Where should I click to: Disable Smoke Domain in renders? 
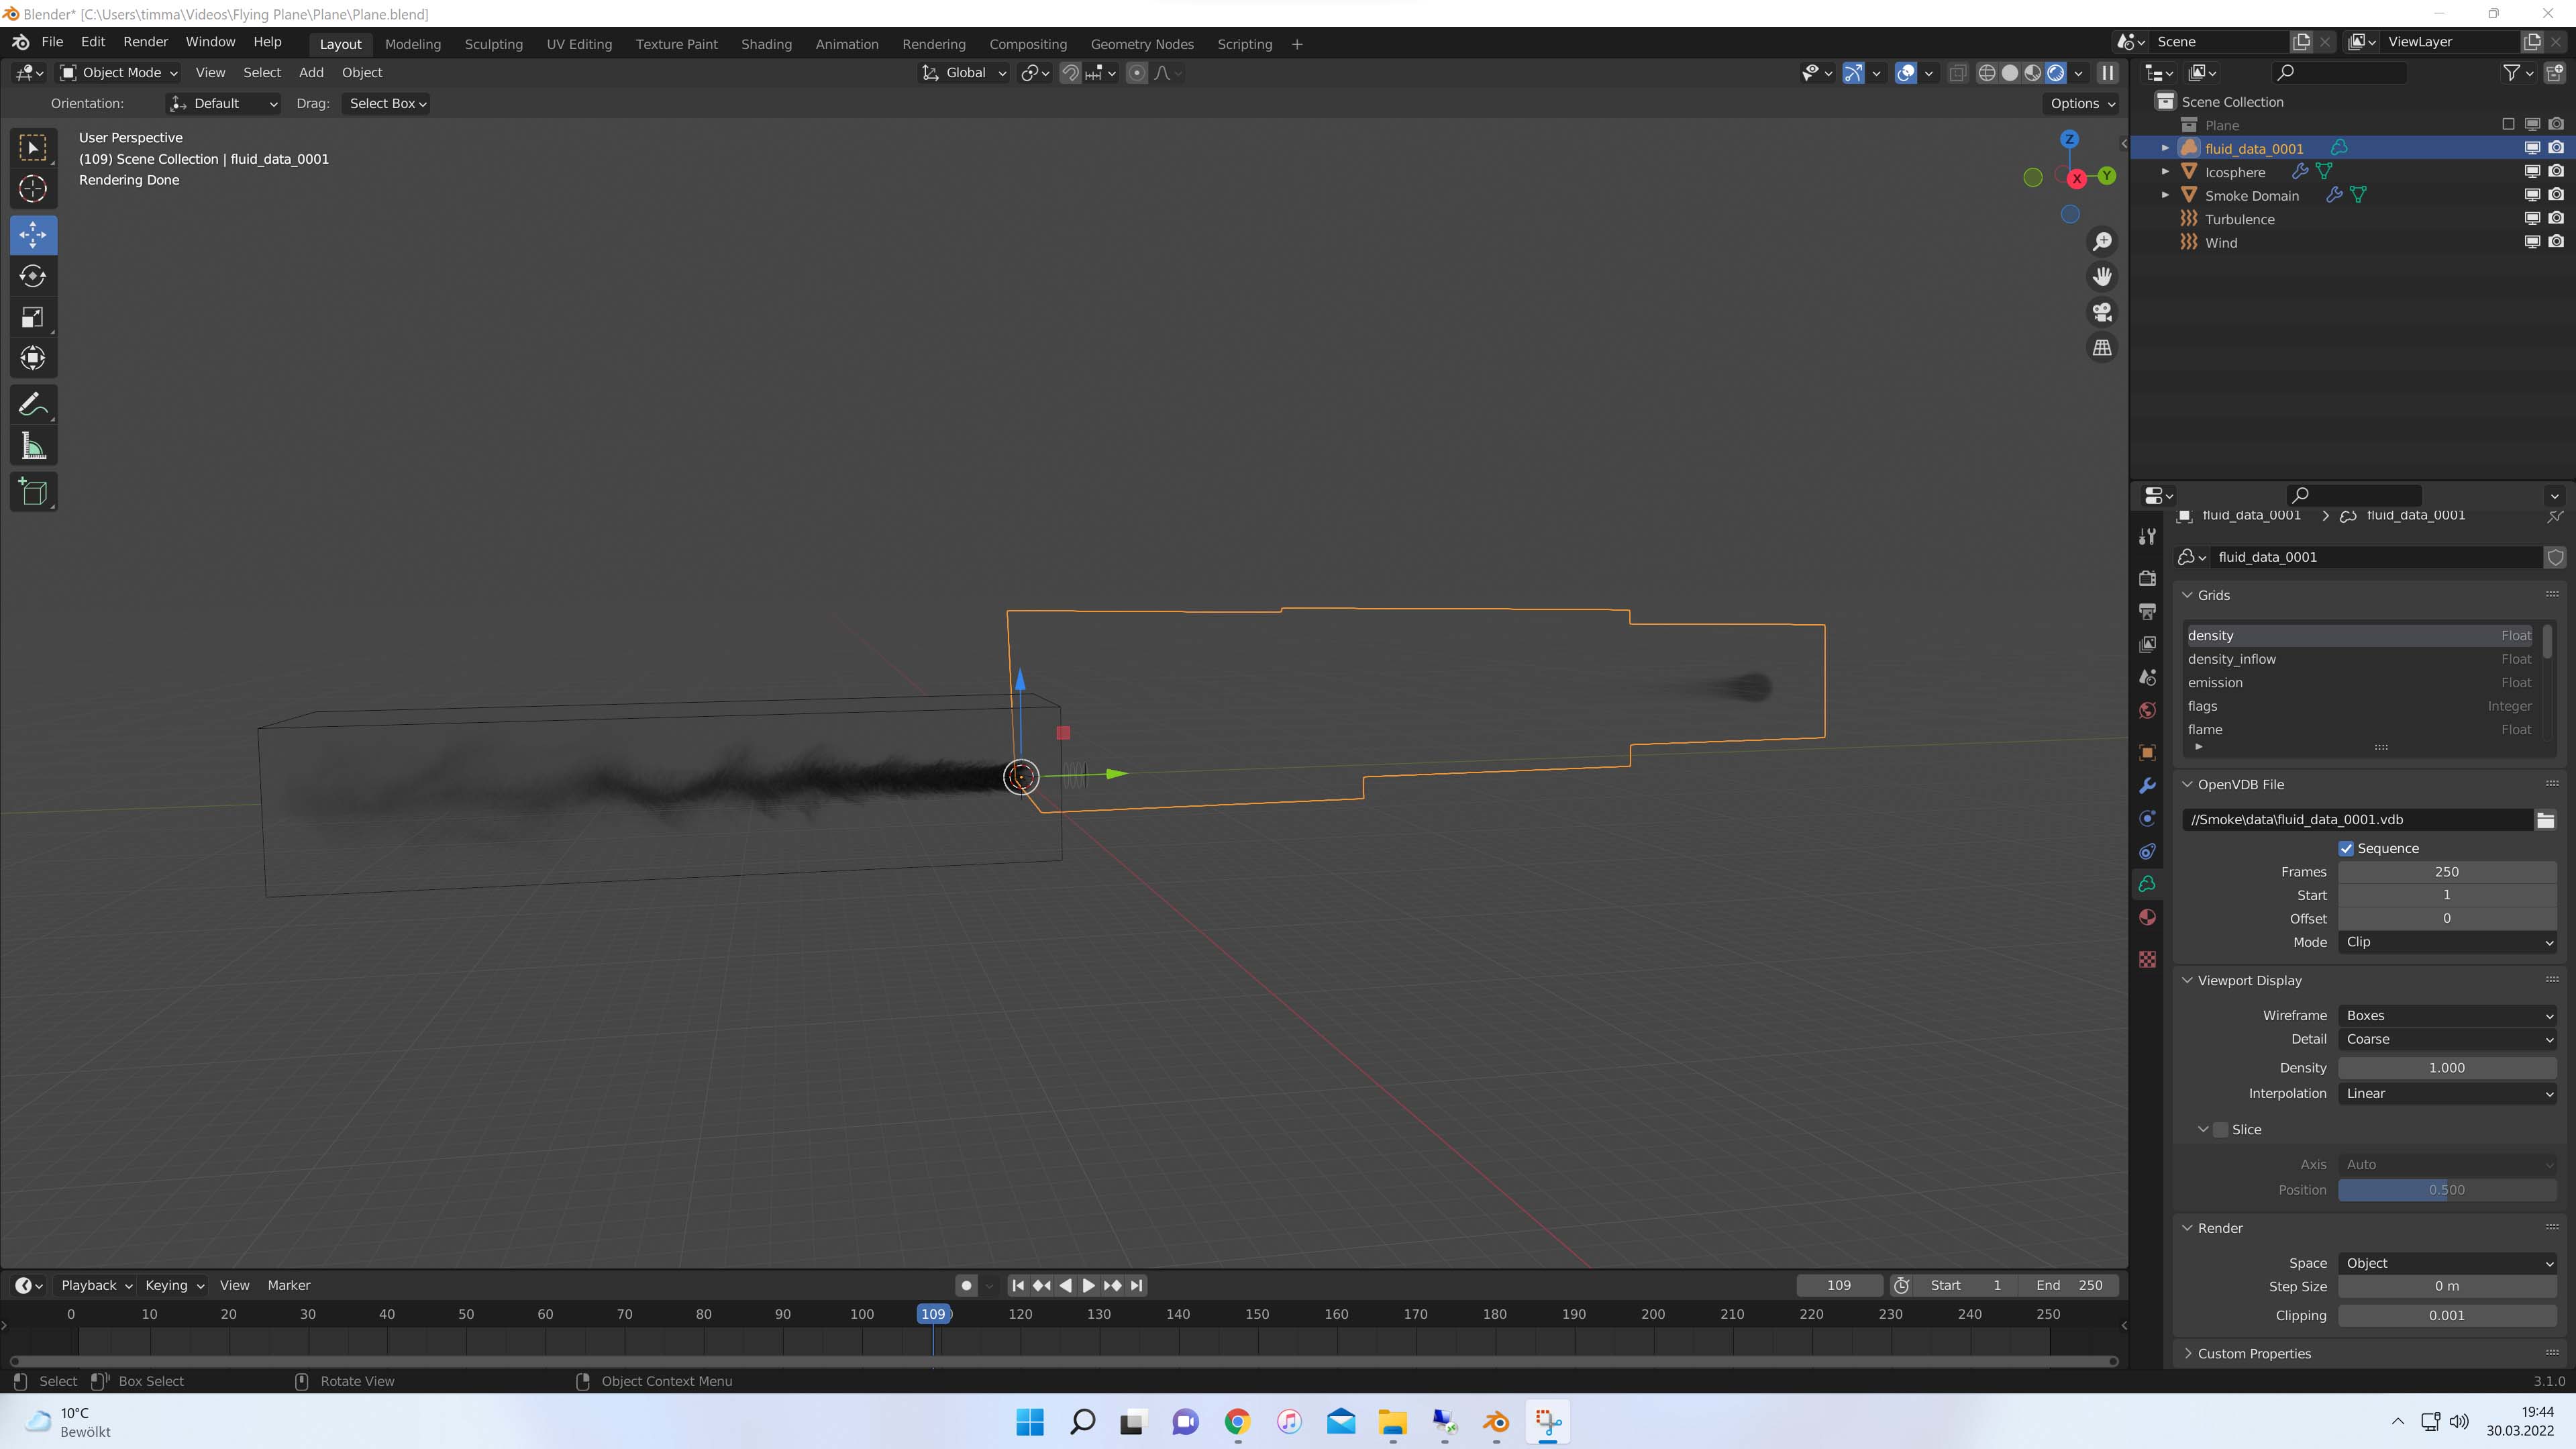click(2556, 195)
